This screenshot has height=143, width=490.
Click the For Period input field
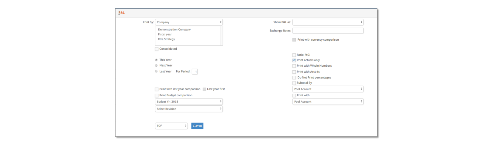click(x=195, y=72)
